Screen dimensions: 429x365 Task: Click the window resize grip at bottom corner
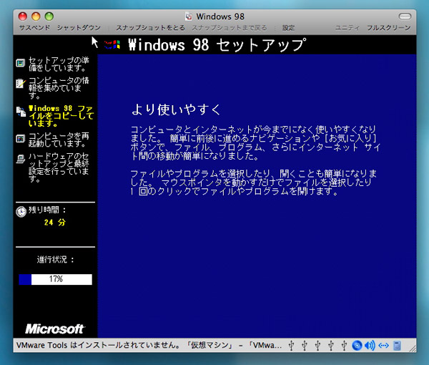click(413, 349)
